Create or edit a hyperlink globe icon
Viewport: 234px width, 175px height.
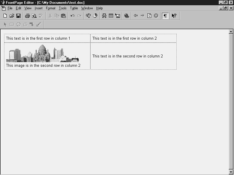coord(127,16)
